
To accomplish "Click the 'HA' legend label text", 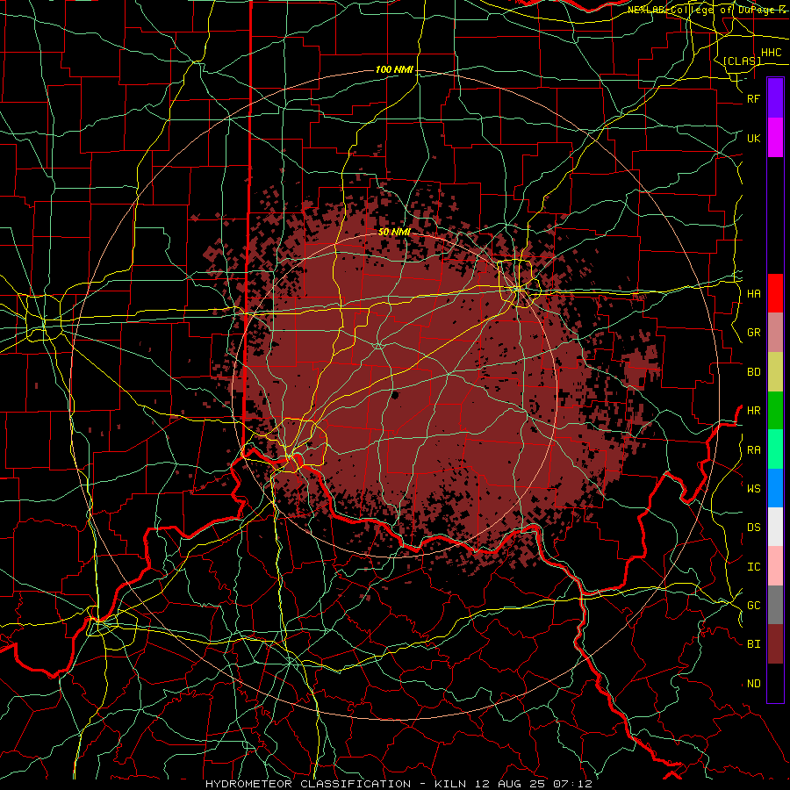I will point(753,294).
